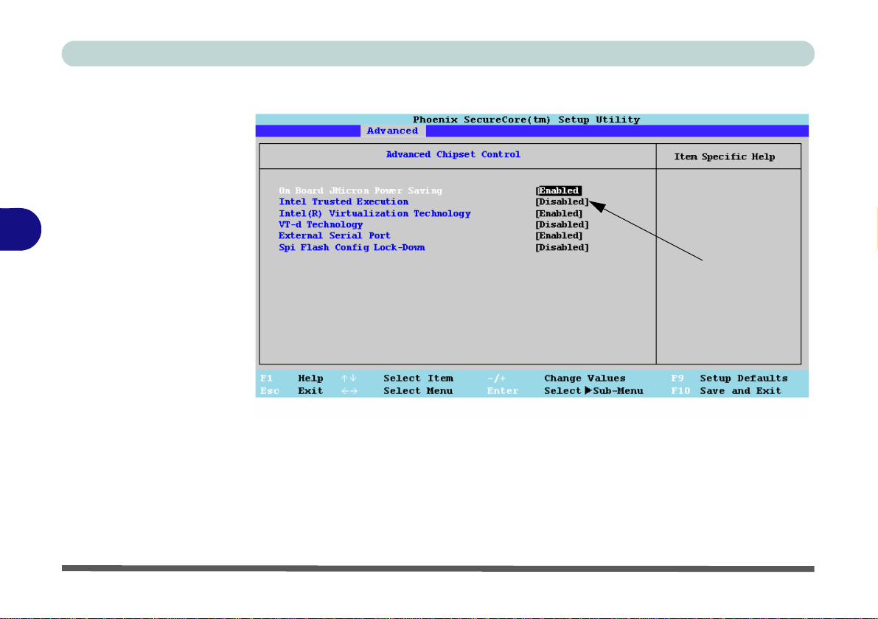Click the Esc Exit key hint

click(x=292, y=391)
